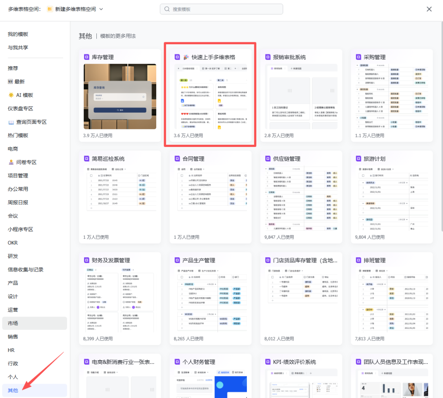This screenshot has height=398, width=443.
Task: Click the purple icon beside 库存管理 template
Action: pos(87,57)
